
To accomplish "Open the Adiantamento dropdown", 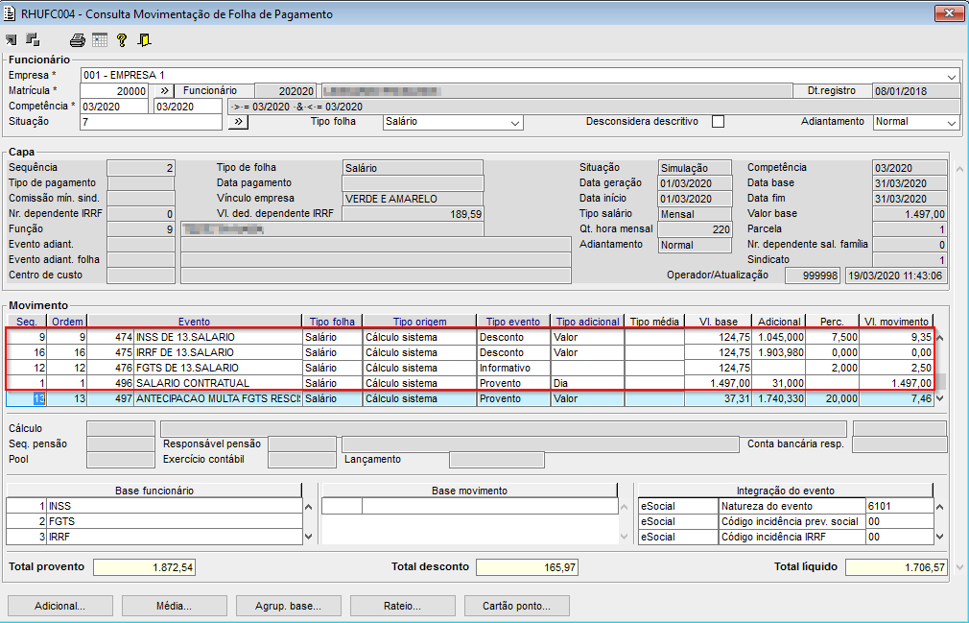I will 951,123.
